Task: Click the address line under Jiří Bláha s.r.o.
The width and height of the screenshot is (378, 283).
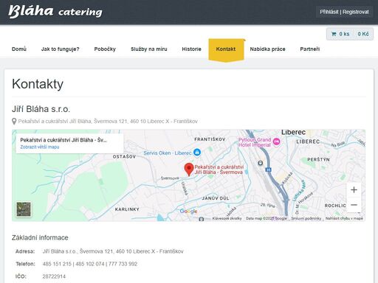Action: [x=108, y=121]
